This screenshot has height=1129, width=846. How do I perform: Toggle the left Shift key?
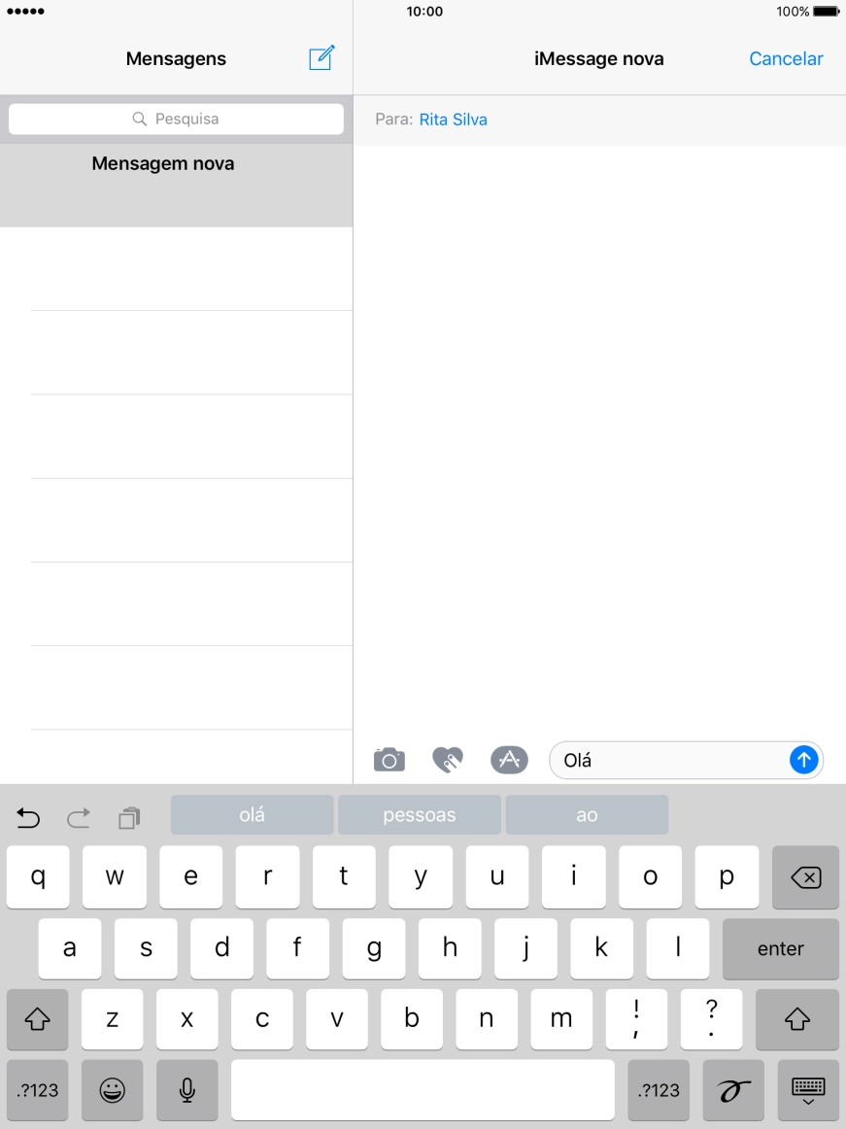37,1019
